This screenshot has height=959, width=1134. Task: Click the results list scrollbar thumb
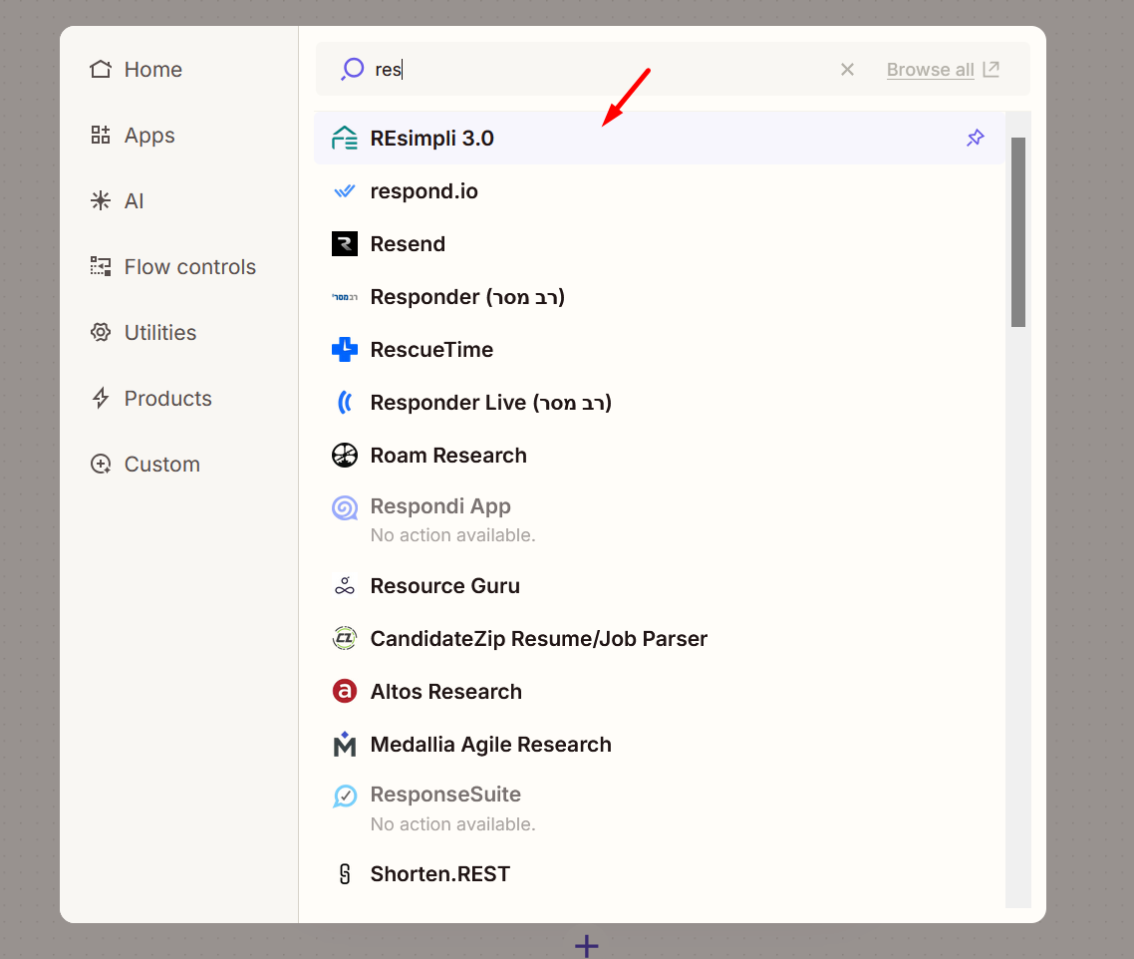click(1018, 232)
